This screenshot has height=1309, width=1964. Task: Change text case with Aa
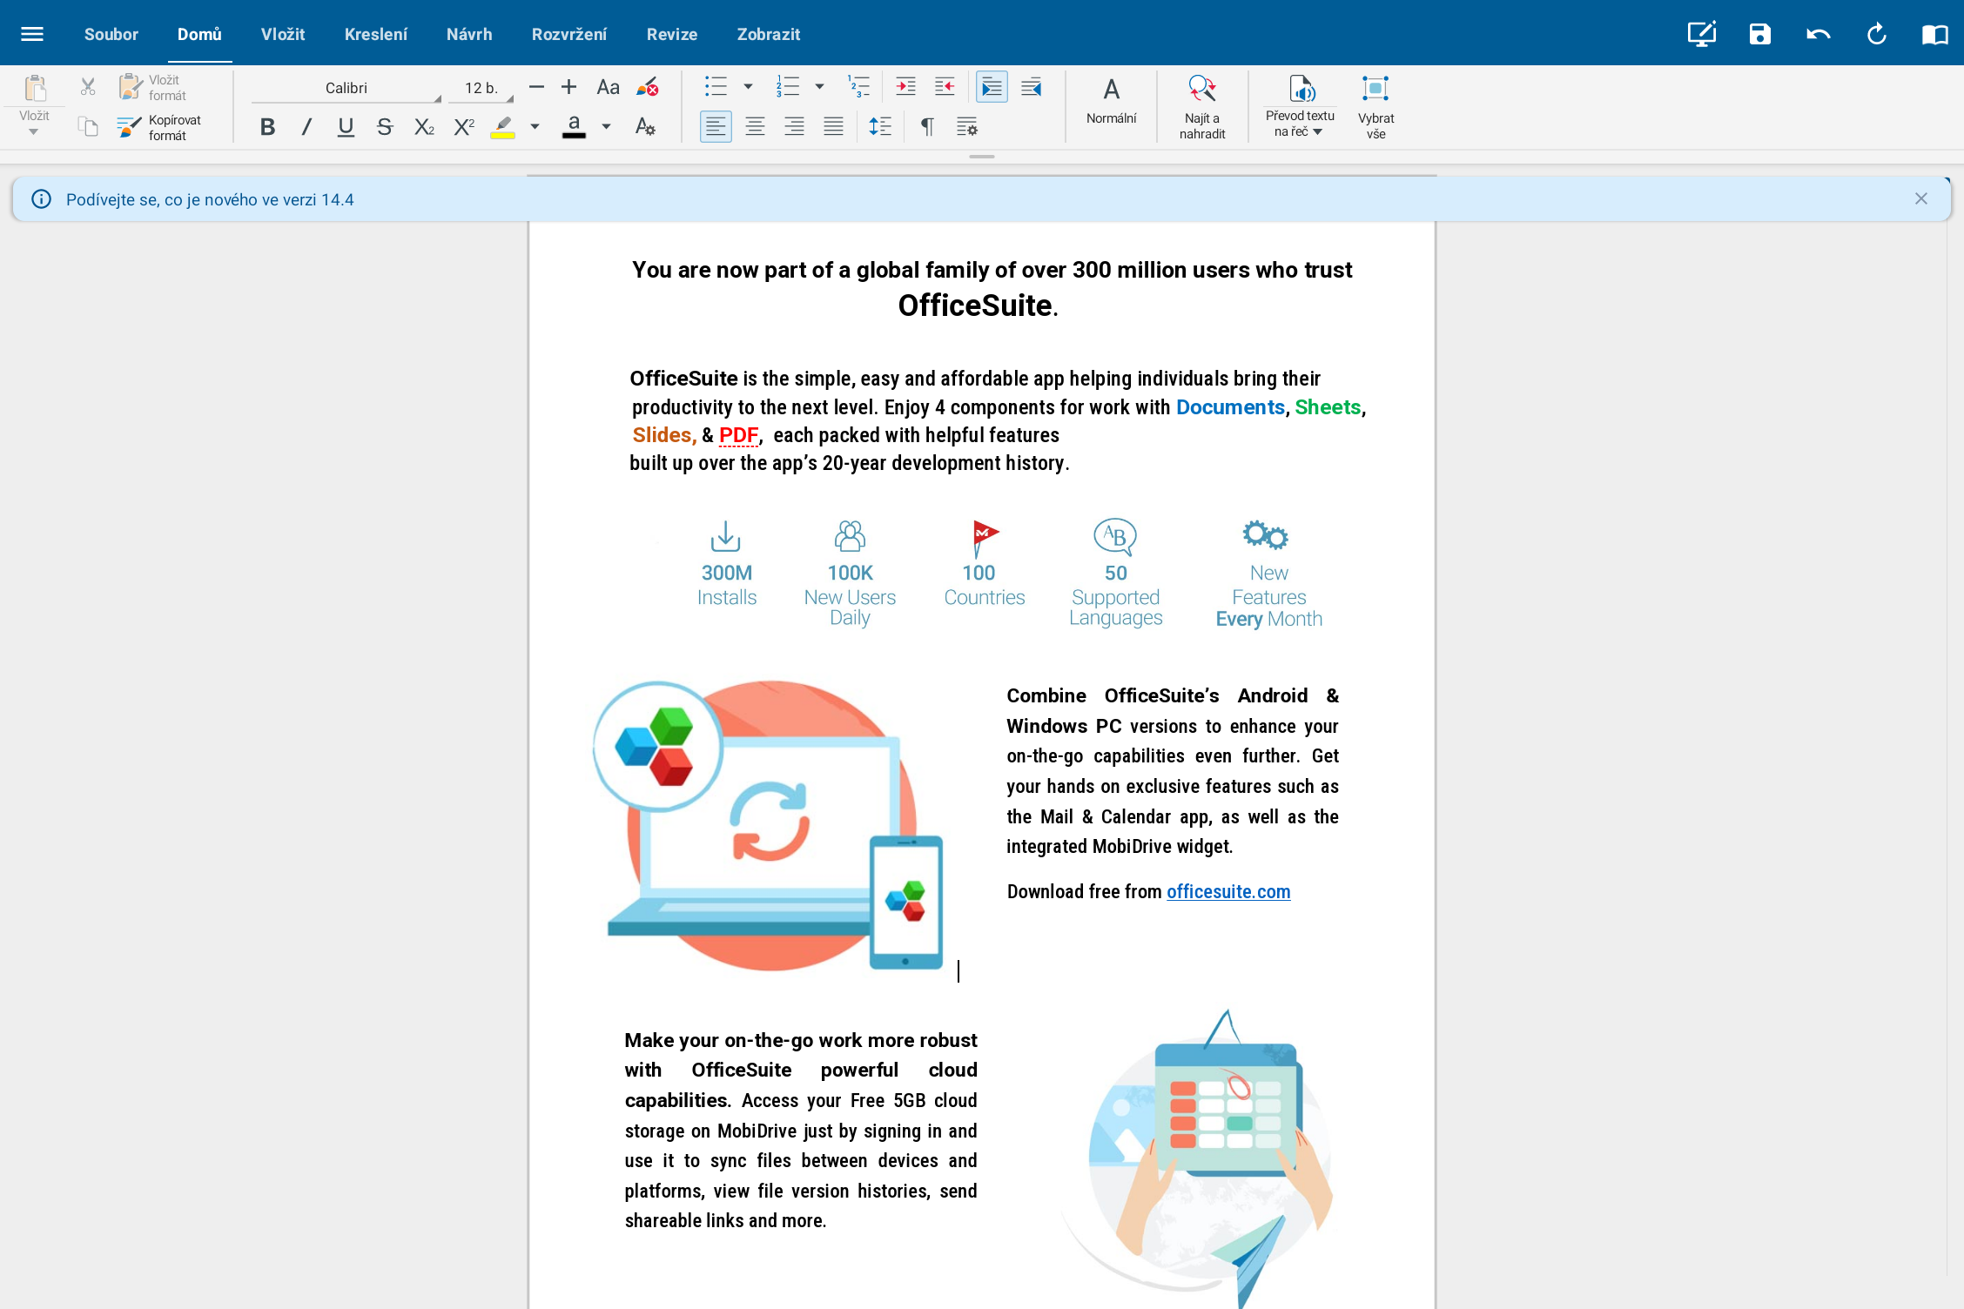[x=608, y=87]
